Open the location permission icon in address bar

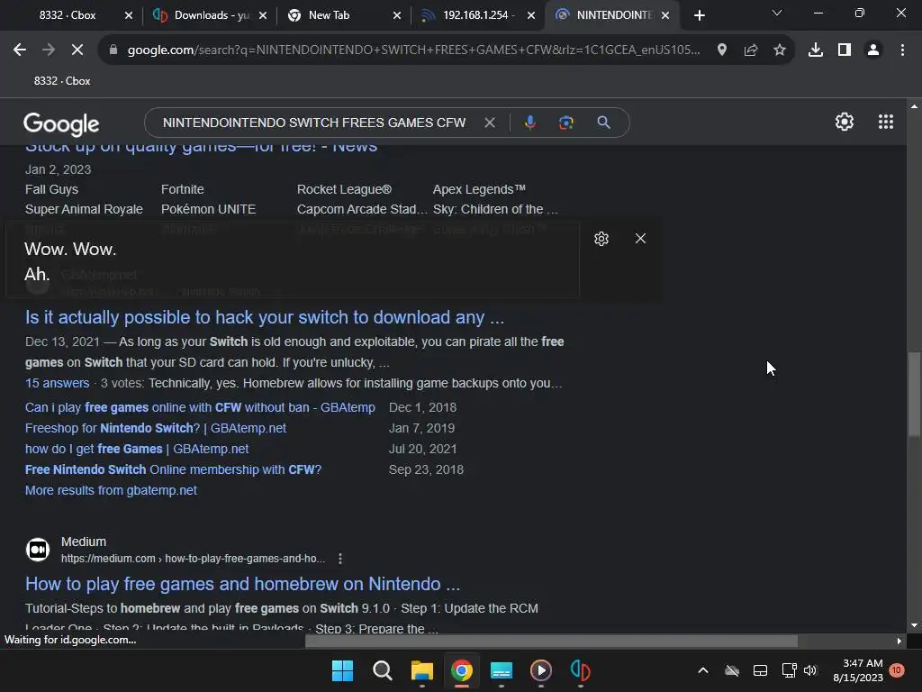click(722, 50)
